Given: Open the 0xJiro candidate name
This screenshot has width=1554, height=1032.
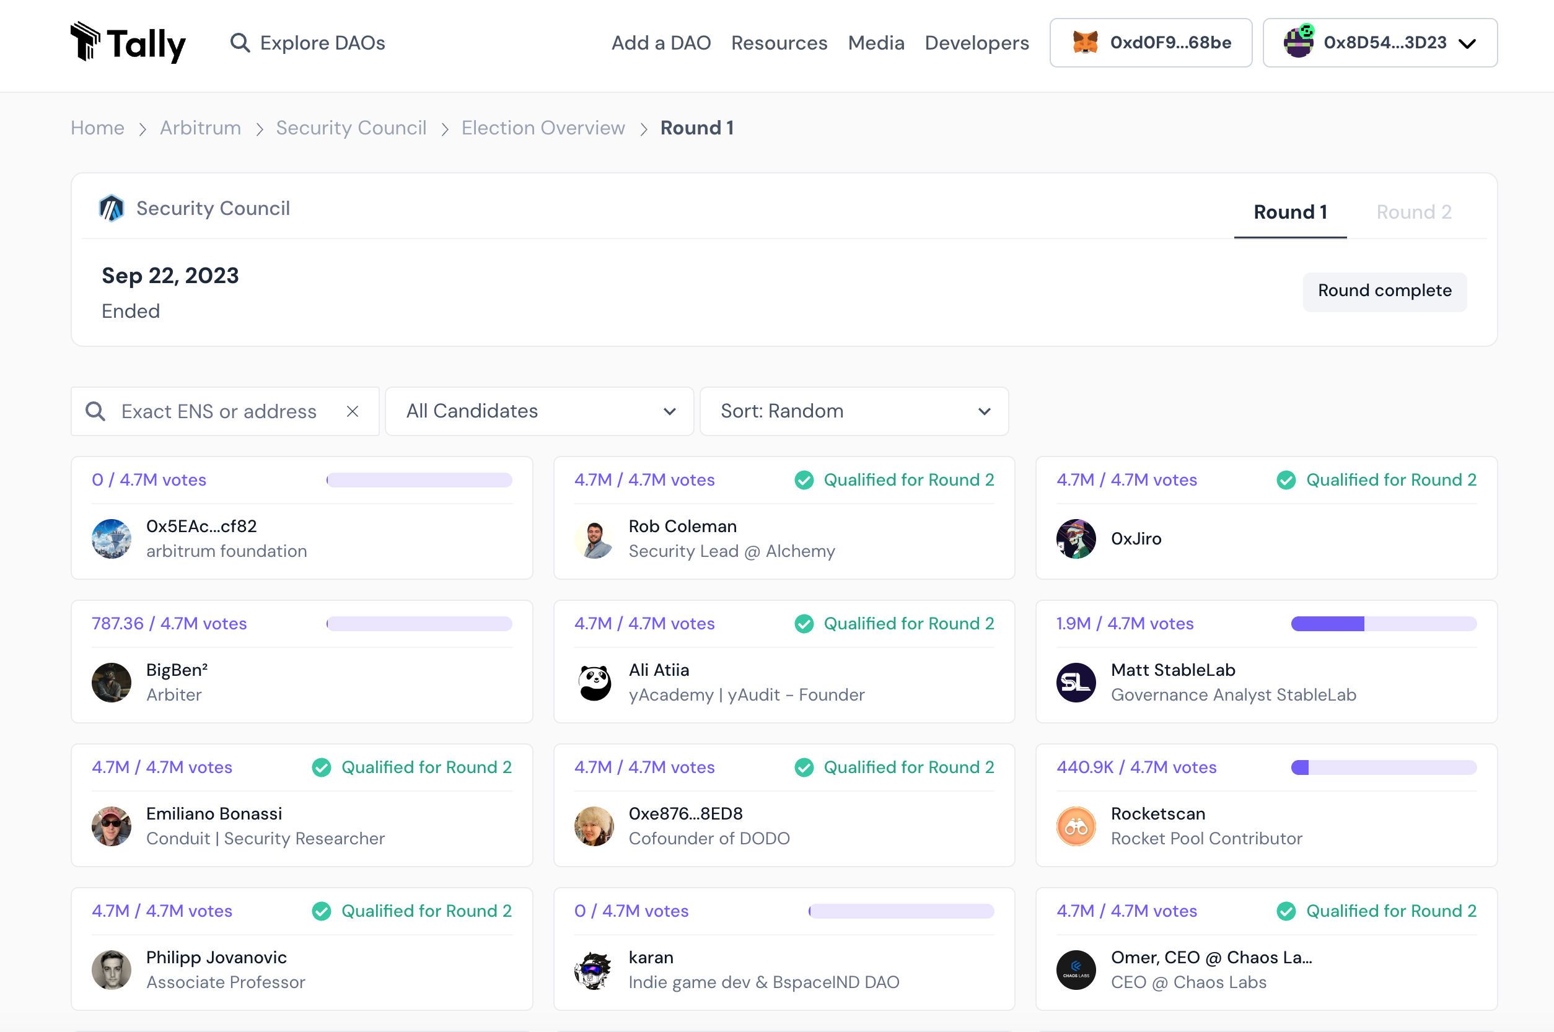Looking at the screenshot, I should (x=1136, y=539).
